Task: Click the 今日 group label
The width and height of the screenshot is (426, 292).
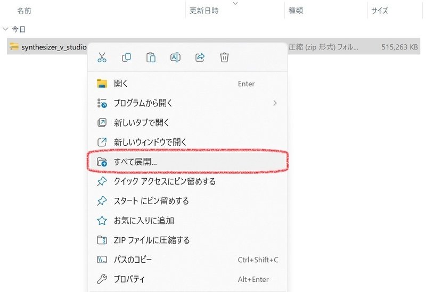Action: tap(19, 29)
